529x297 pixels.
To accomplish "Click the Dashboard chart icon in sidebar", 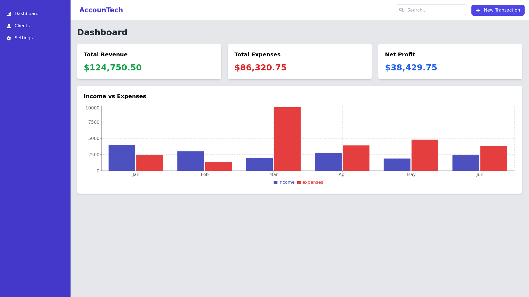I will 9,14.
